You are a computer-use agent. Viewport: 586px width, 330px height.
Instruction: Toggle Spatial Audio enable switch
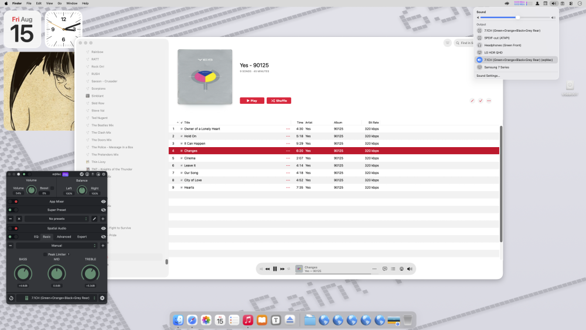pos(13,228)
